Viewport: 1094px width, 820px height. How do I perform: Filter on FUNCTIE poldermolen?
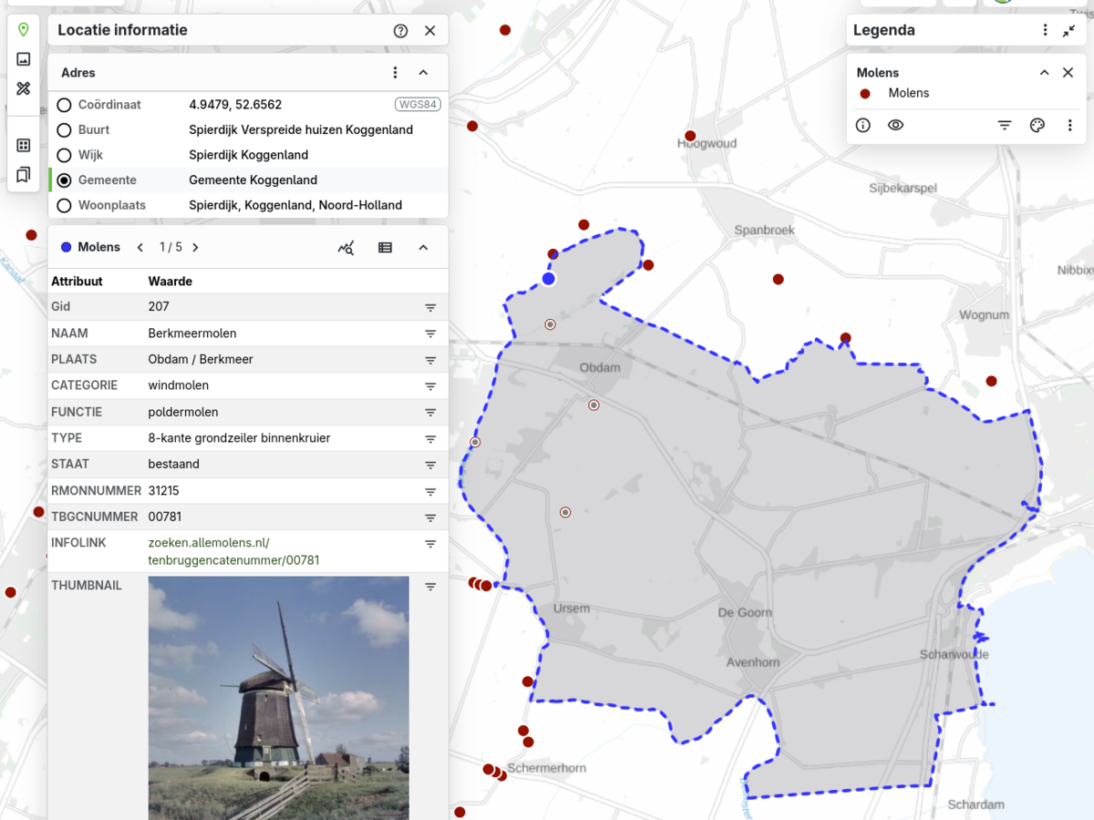[430, 413]
